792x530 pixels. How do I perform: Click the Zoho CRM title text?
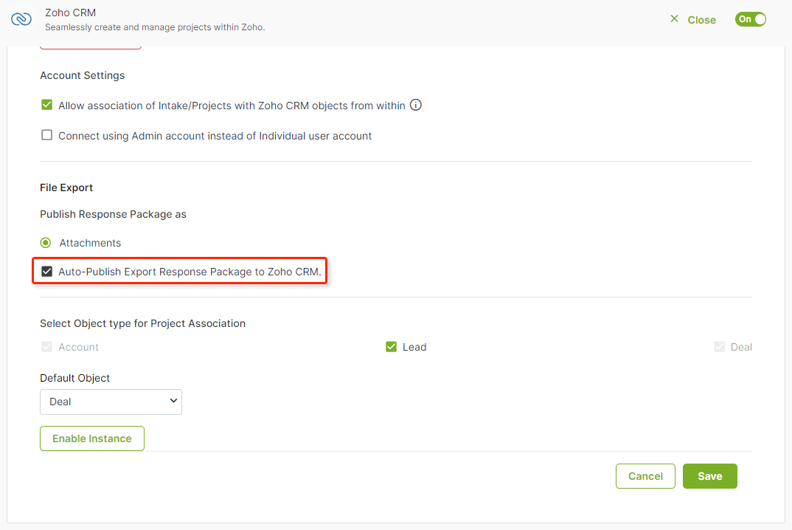pos(70,13)
